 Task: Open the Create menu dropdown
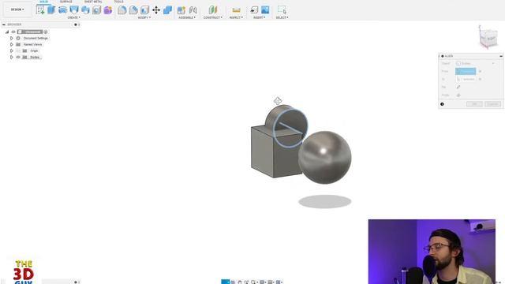click(x=73, y=17)
